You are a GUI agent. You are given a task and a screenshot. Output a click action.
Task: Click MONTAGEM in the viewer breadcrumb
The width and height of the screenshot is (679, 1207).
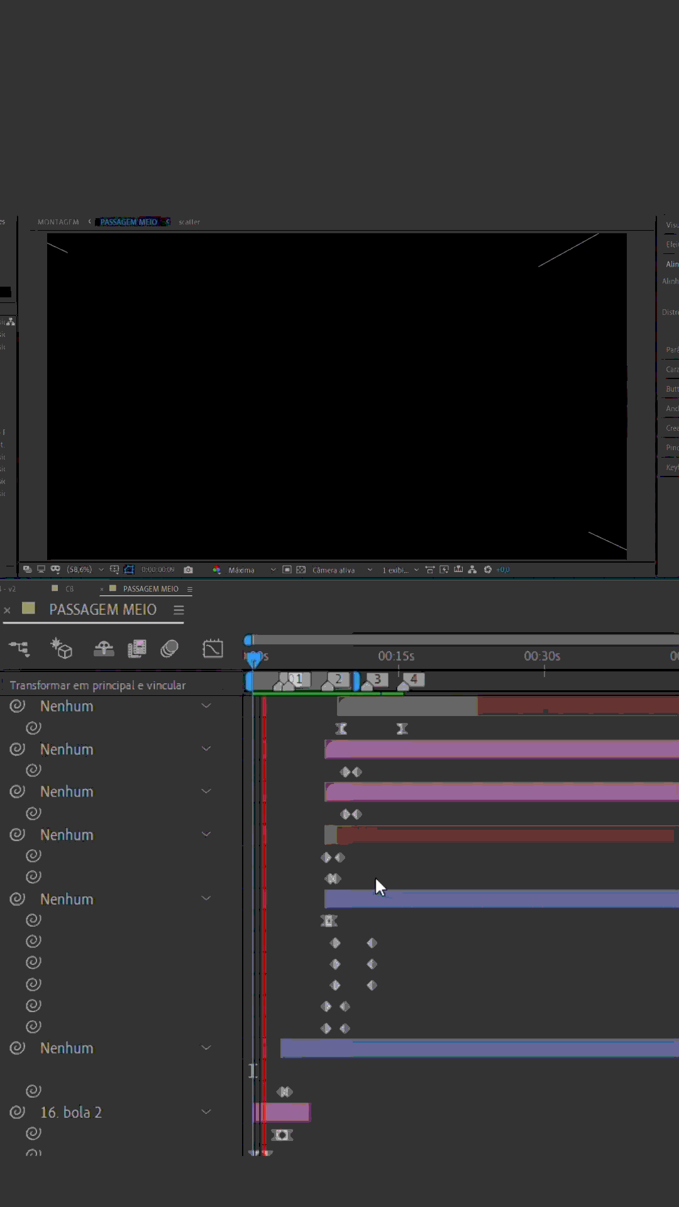[58, 222]
